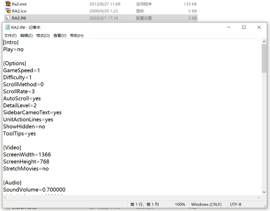The image size is (270, 211).
Task: Click the 2 KB size of RA2.INI
Action: (x=192, y=18)
